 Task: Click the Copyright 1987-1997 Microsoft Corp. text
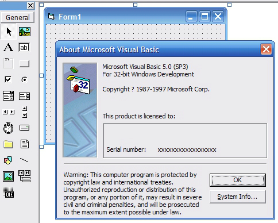click(x=156, y=89)
